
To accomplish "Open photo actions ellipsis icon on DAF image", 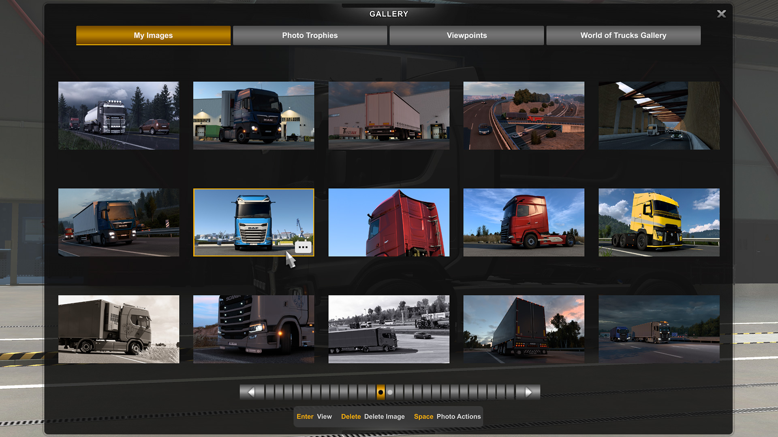I will click(x=303, y=247).
